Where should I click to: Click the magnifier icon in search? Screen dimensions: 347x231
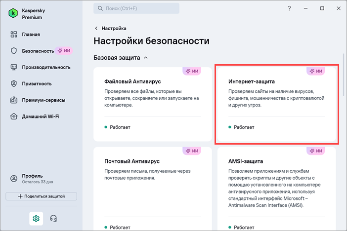click(100, 8)
